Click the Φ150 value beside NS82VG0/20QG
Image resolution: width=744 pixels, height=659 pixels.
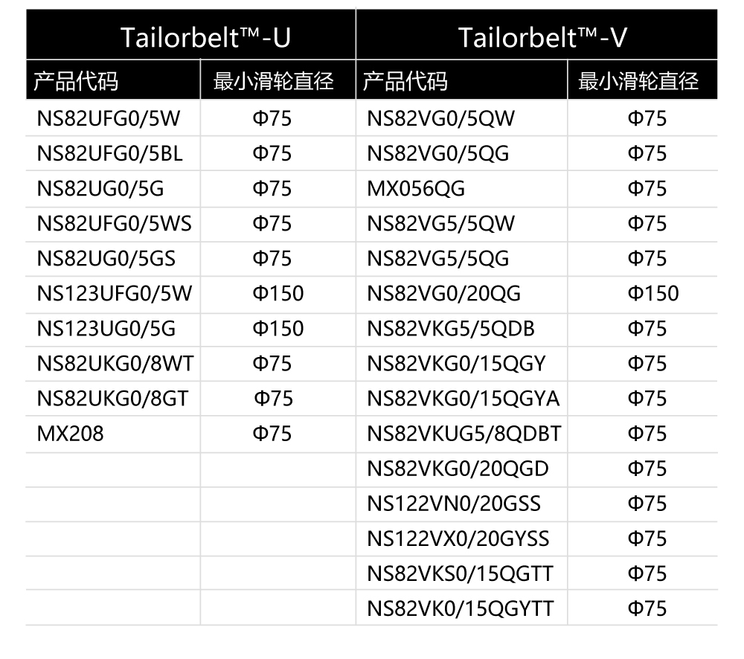point(653,294)
